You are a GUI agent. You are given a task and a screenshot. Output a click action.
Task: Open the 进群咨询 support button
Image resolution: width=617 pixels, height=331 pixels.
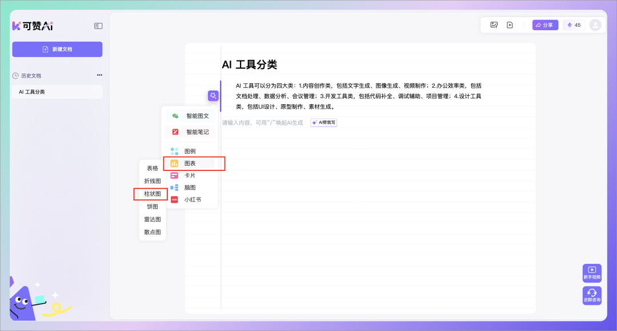[x=592, y=296]
